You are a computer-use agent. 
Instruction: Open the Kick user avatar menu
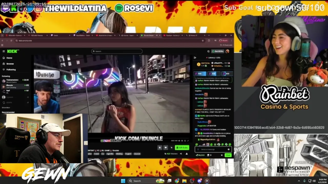coord(227,51)
